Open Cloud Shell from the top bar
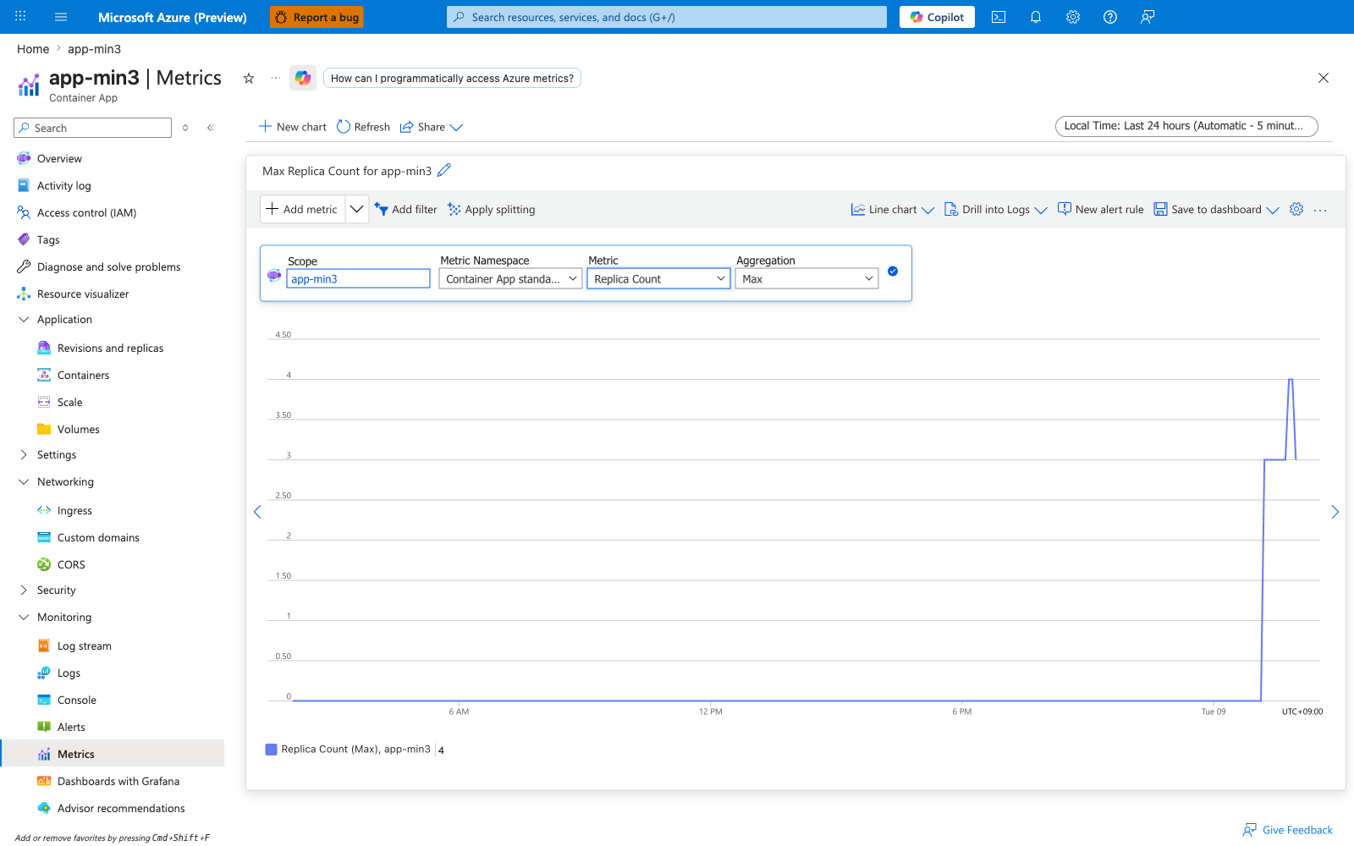 click(x=999, y=17)
